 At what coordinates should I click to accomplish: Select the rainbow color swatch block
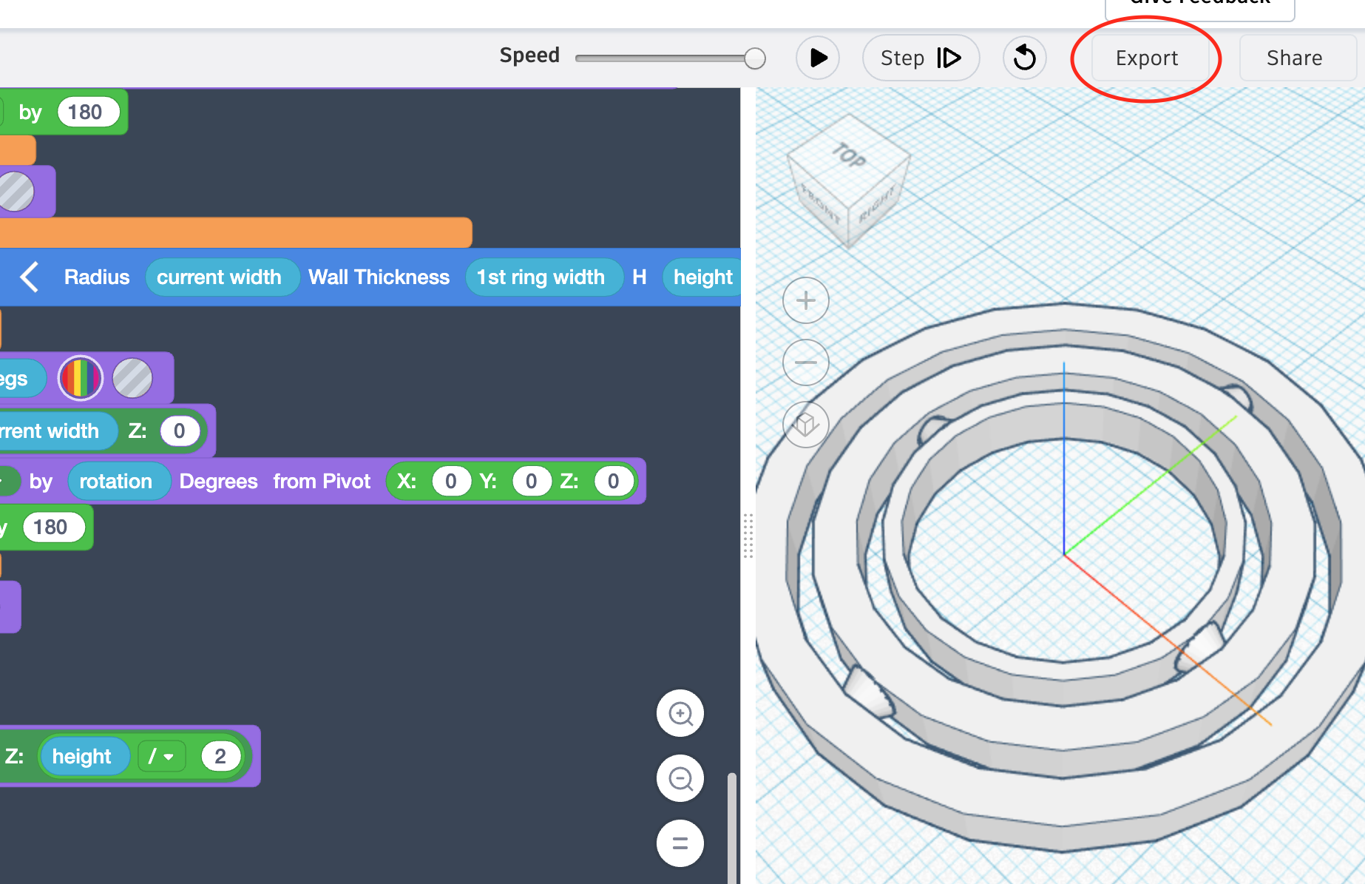click(80, 378)
